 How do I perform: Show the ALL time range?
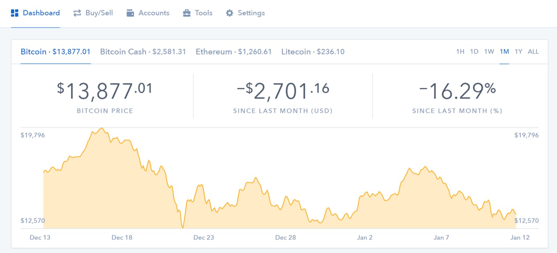click(x=533, y=51)
